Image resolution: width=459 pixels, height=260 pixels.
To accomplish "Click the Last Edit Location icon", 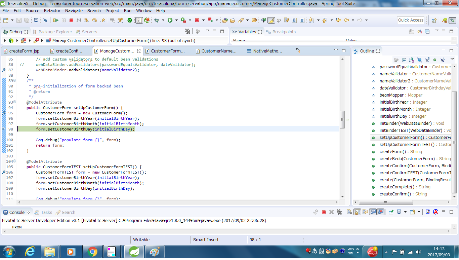I will pos(338,20).
